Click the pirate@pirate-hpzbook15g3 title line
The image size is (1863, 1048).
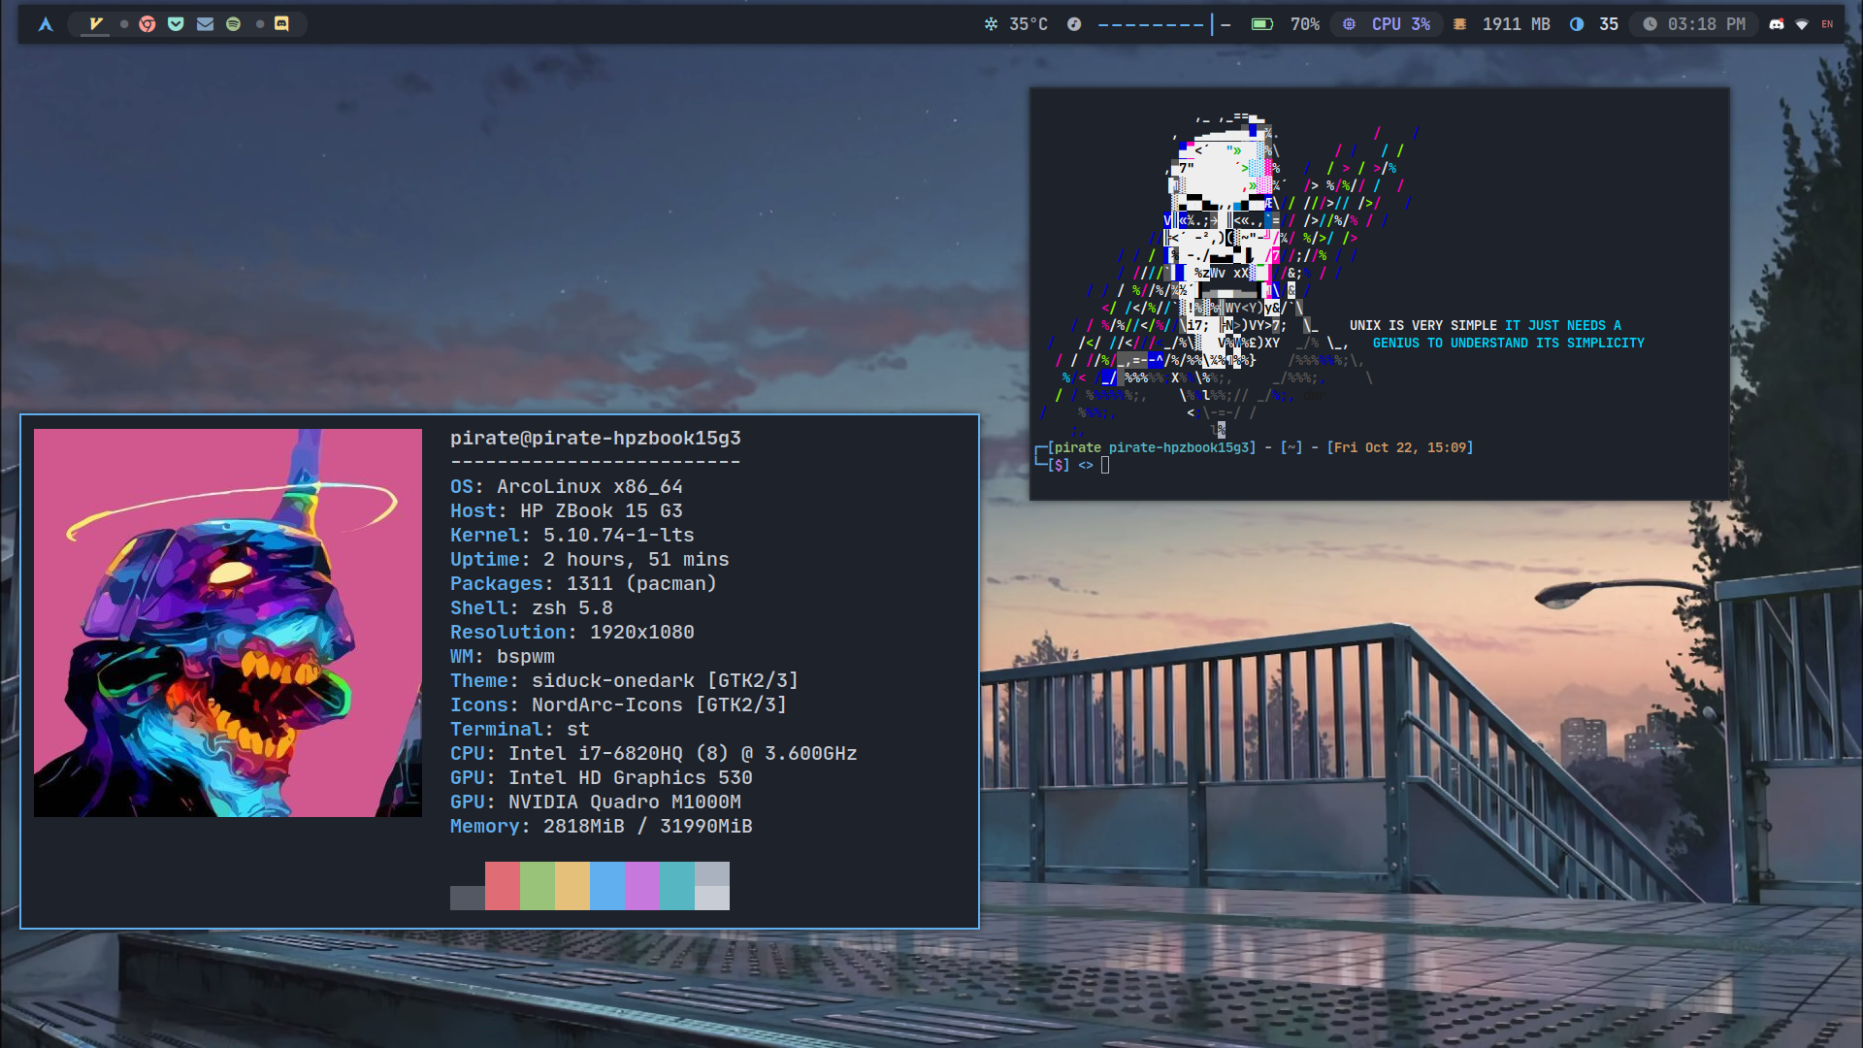coord(596,439)
